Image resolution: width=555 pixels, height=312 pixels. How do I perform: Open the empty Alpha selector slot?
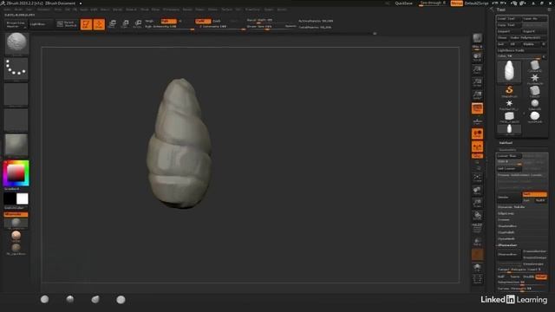click(x=16, y=94)
